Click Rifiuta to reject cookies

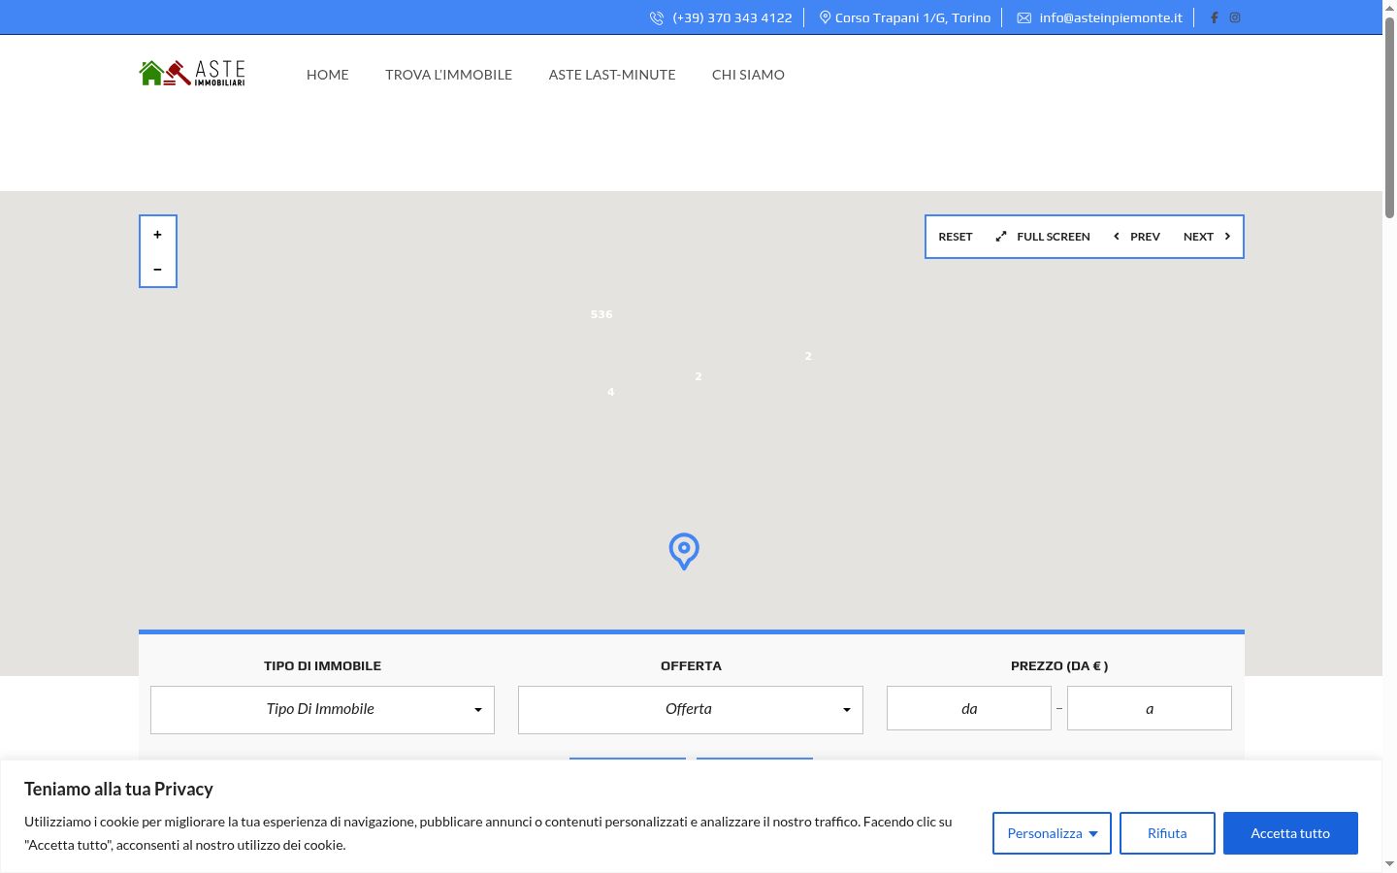click(1167, 833)
